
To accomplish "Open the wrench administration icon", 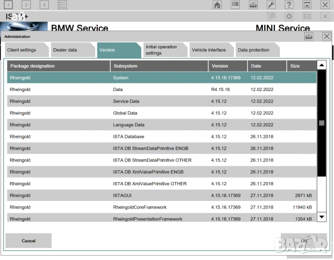I will coord(271,5).
